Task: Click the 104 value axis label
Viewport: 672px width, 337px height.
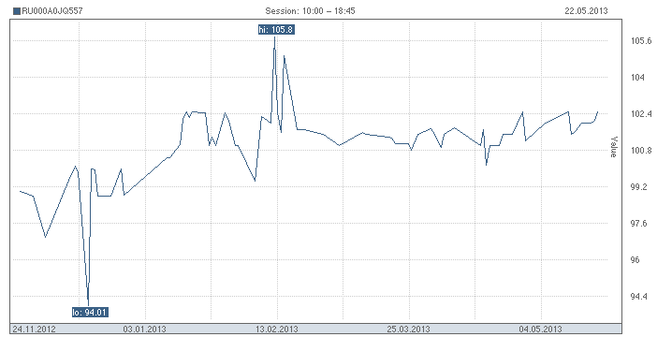Action: point(637,78)
